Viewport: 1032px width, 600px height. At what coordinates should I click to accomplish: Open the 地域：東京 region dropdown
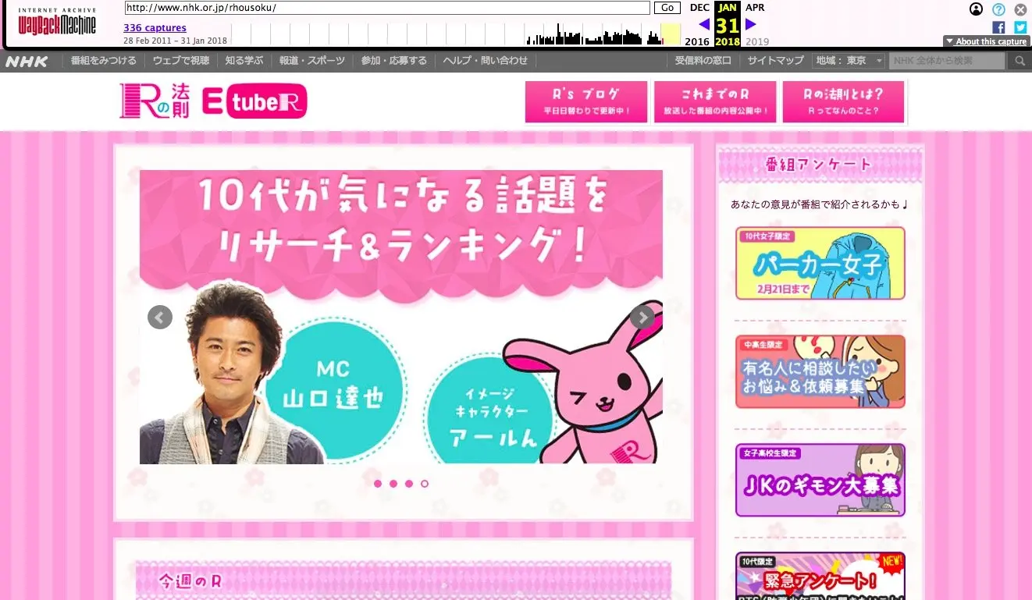coord(850,61)
